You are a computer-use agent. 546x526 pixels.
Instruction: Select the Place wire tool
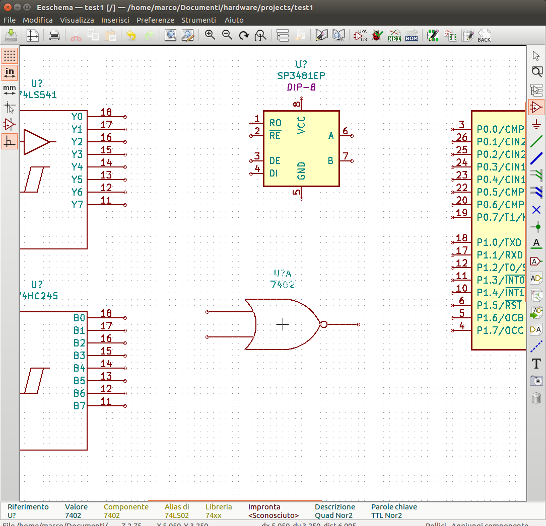pyautogui.click(x=536, y=141)
